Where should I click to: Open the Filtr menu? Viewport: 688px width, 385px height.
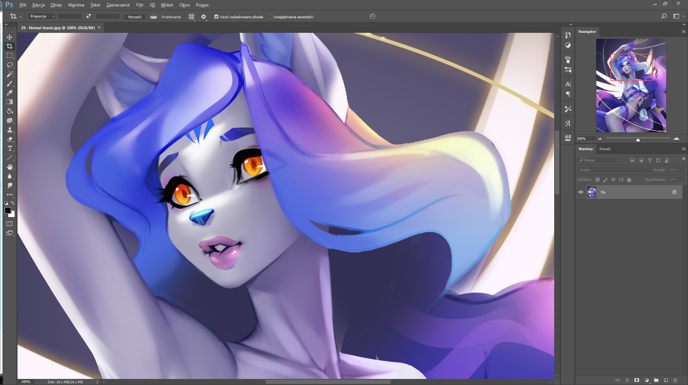140,5
